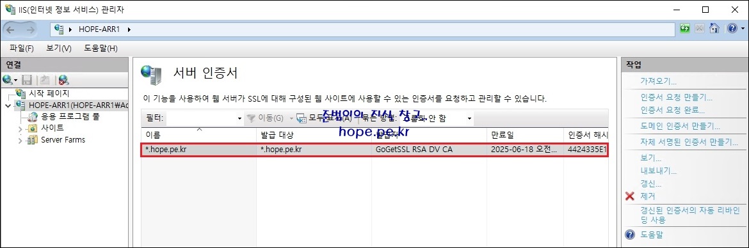749x248 pixels.
Task: Click 자체 서명된 인증서 만들기... link
Action: (689, 142)
